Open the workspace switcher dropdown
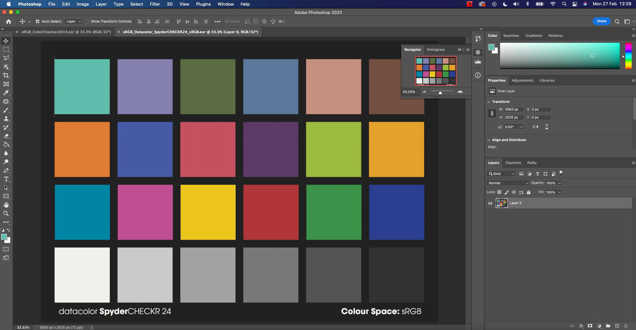The image size is (636, 330). point(628,22)
